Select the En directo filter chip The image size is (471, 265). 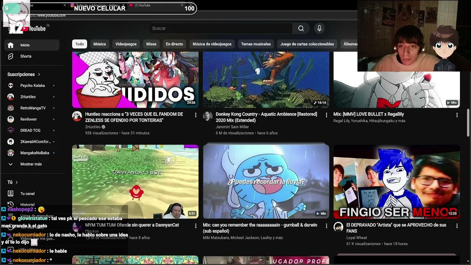pos(174,44)
